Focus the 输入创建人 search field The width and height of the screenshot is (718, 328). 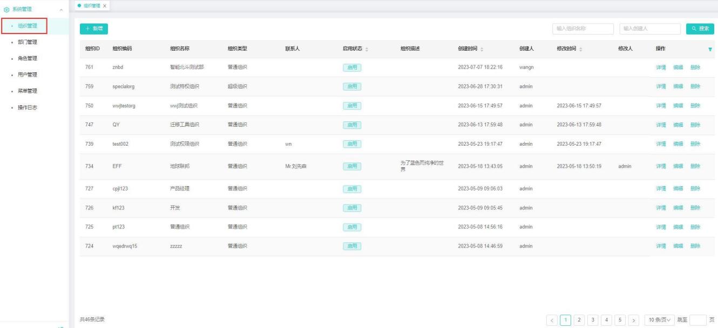tap(649, 29)
